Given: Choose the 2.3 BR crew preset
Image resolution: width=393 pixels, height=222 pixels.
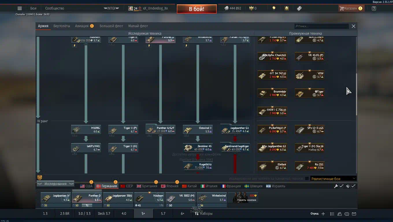Looking at the screenshot, I should point(65,214).
